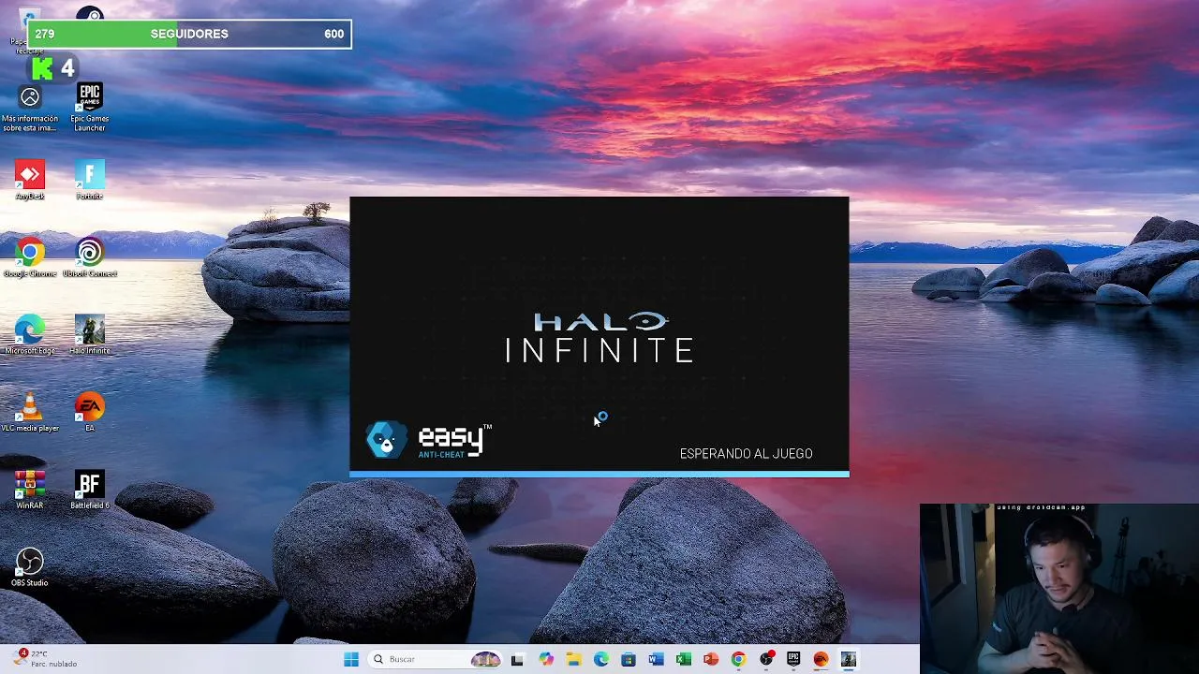1199x674 pixels.
Task: Open the Epic Games Launcher desktop shortcut
Action: pos(90,107)
